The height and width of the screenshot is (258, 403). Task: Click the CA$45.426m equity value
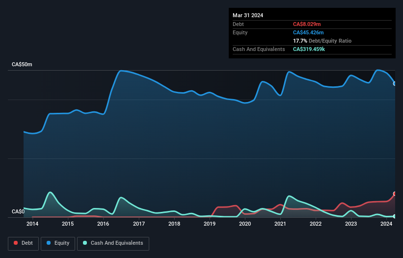(x=308, y=32)
